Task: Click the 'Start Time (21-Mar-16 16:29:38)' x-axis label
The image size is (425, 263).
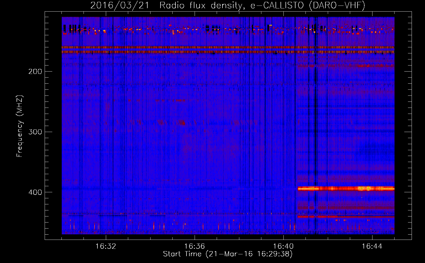Action: 228,254
